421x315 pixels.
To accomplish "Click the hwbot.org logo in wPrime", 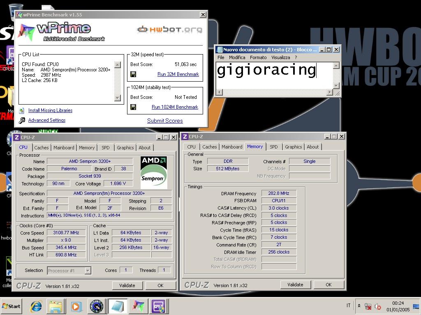I will click(169, 29).
